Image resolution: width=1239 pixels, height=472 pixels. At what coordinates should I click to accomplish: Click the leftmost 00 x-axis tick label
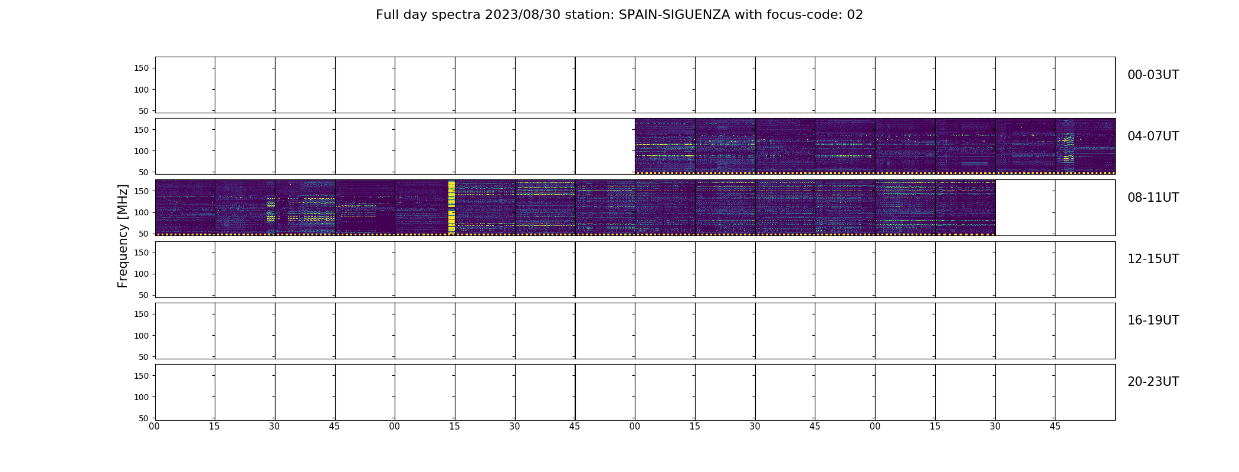pyautogui.click(x=155, y=426)
